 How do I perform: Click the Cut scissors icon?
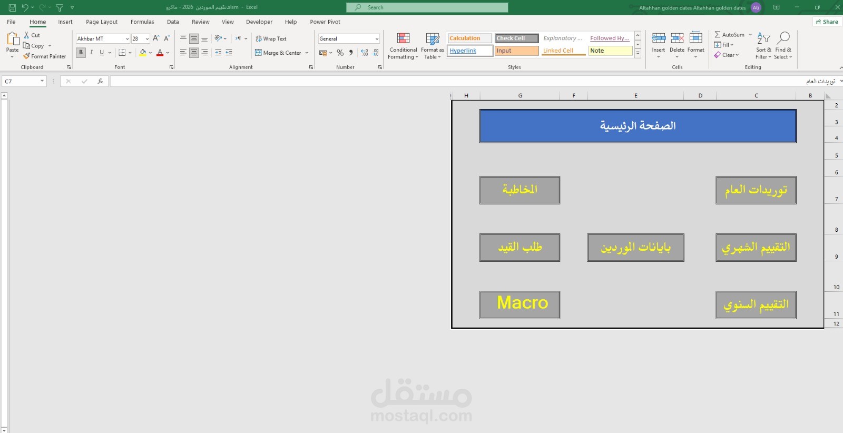[x=27, y=35]
